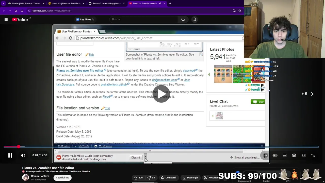Click the install app icon in address bar
The image size is (325, 183).
234,11
